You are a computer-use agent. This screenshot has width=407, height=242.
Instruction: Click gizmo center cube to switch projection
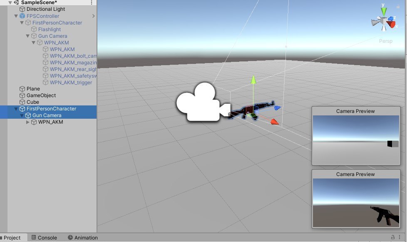(384, 20)
